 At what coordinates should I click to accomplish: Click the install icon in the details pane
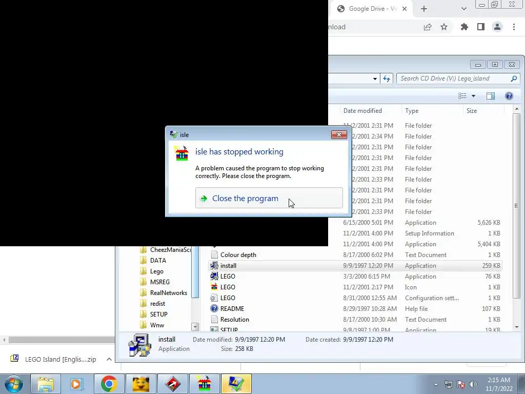[x=140, y=345]
